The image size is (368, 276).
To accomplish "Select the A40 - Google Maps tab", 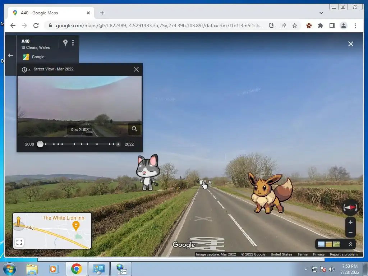I will 51,13.
